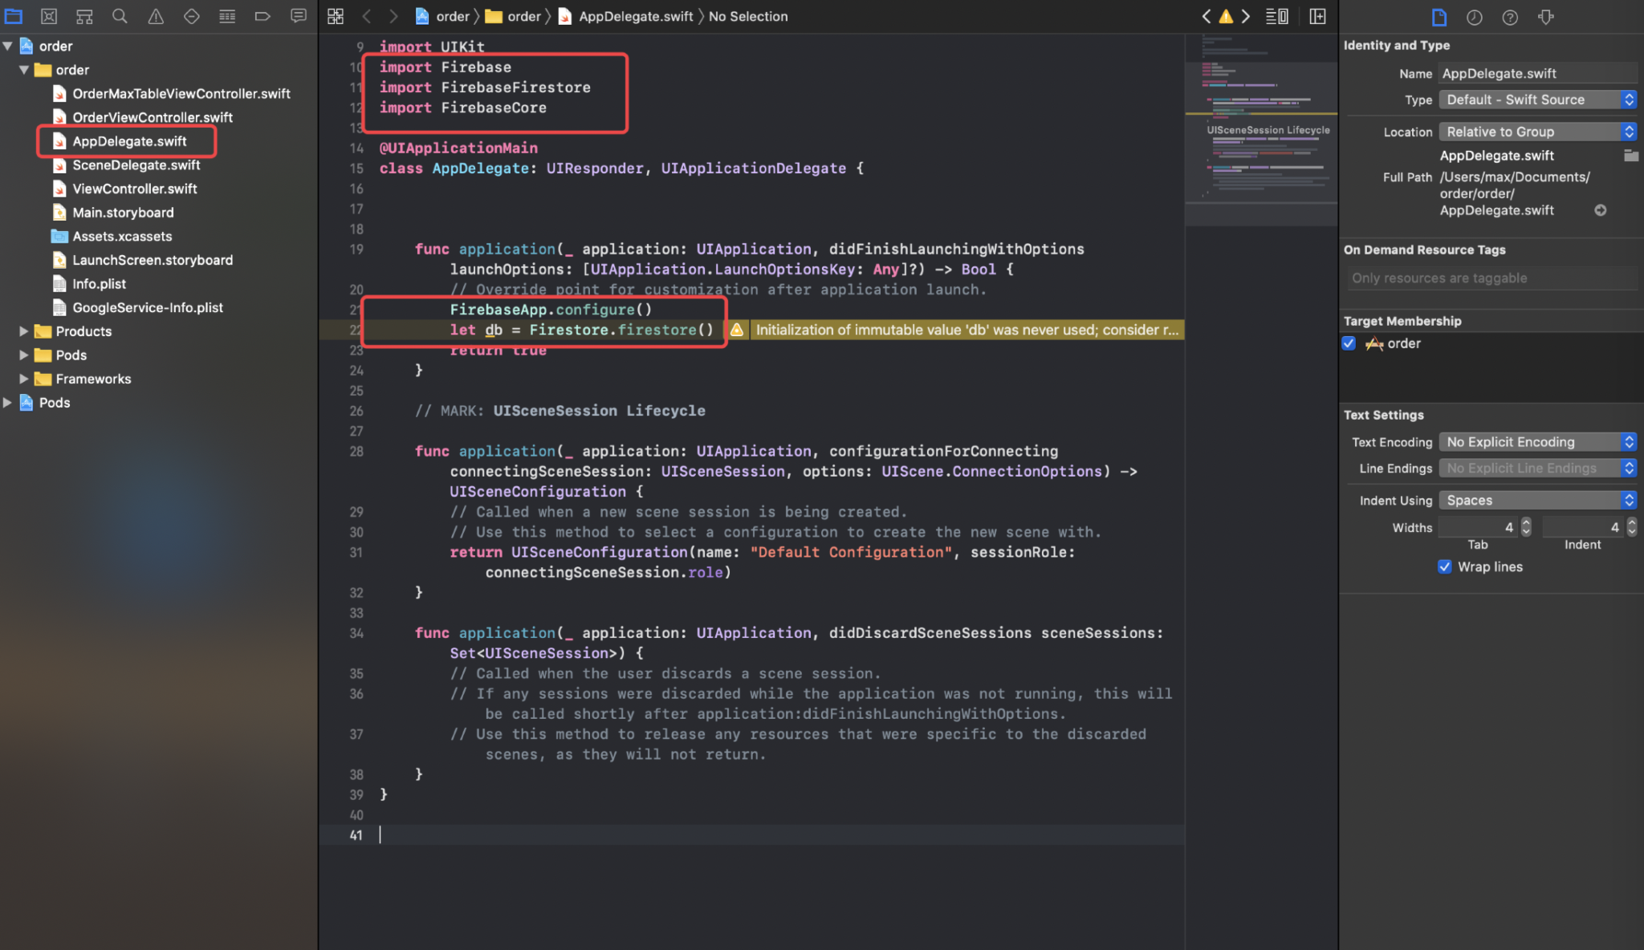Open Info.plist file
The image size is (1644, 950).
coord(90,284)
